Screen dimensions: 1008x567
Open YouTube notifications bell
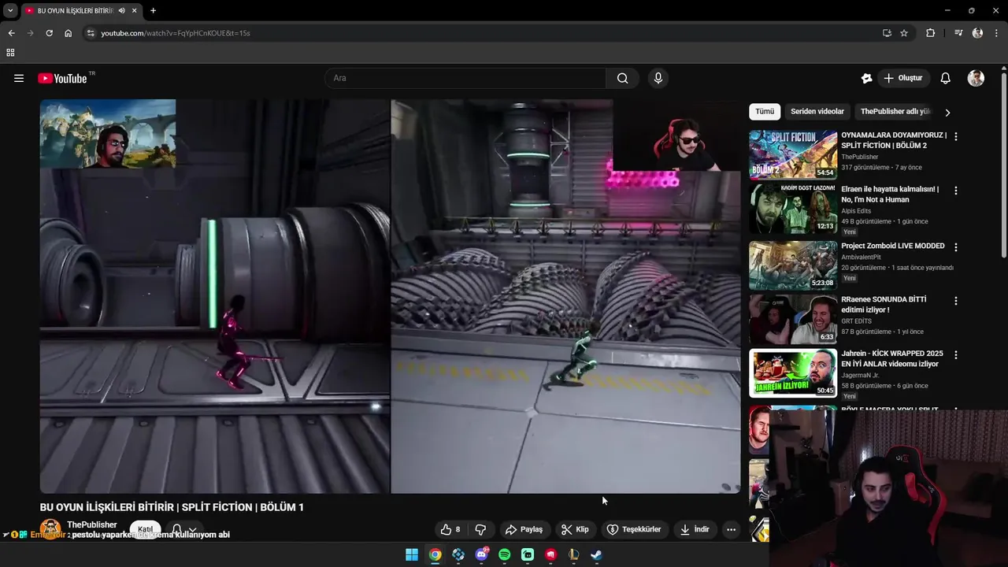[x=946, y=78]
